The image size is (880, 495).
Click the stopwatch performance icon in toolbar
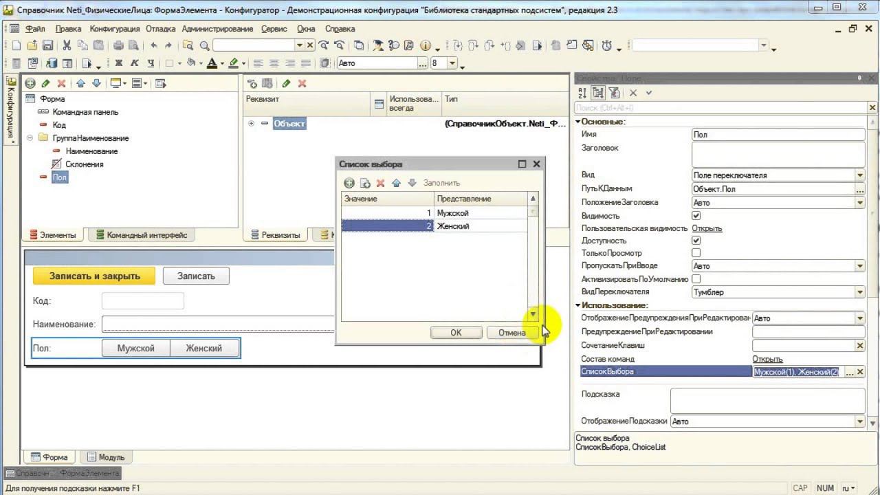(x=607, y=45)
